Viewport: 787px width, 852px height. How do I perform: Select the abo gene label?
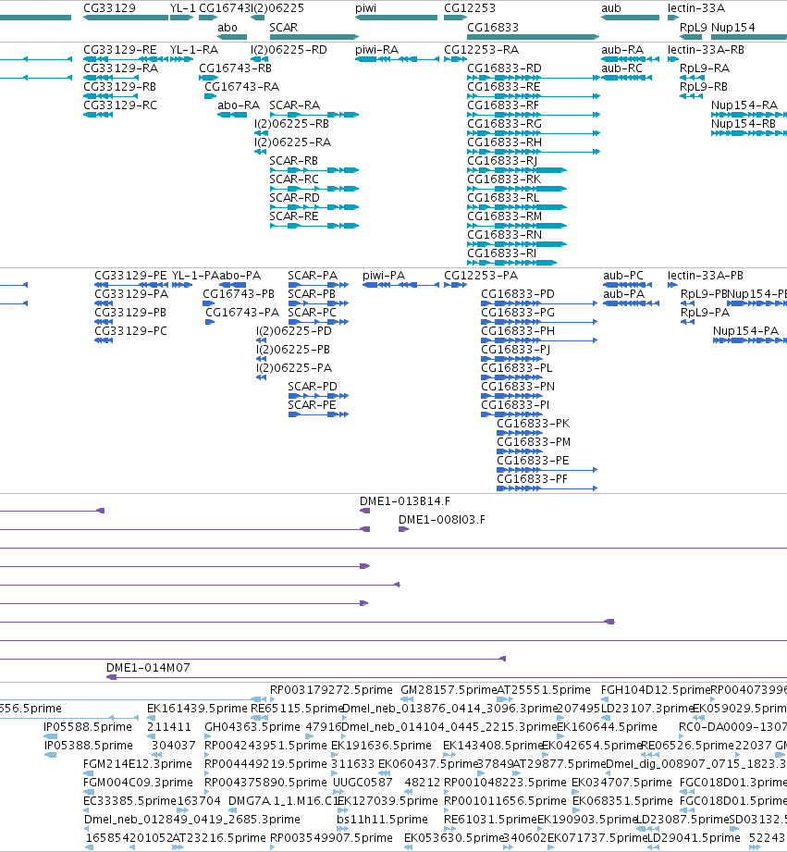click(x=227, y=27)
